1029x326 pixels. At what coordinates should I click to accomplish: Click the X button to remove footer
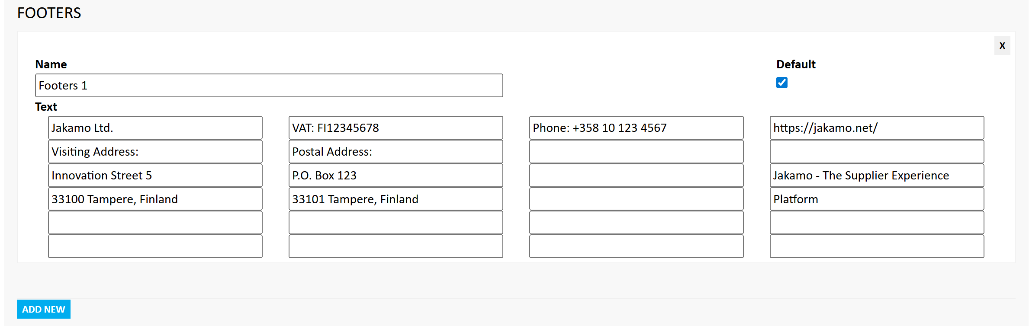tap(1002, 45)
